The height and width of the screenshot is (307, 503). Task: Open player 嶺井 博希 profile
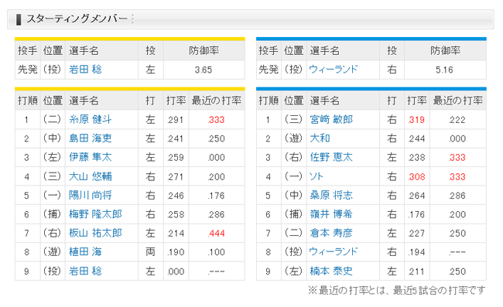(x=331, y=214)
